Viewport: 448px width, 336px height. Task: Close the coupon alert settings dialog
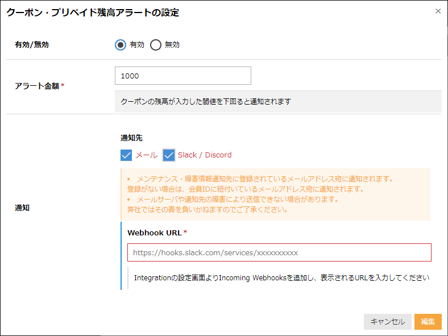(x=438, y=11)
